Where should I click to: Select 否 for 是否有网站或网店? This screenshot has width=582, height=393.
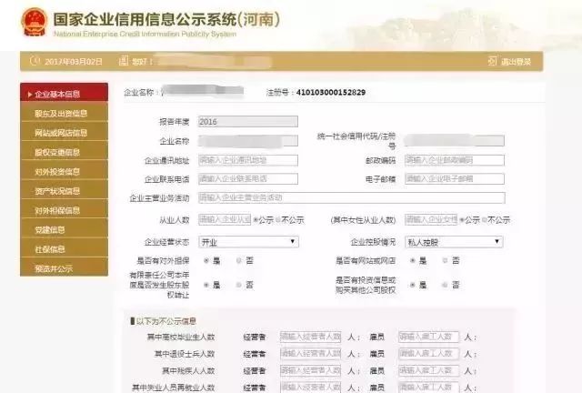point(445,260)
